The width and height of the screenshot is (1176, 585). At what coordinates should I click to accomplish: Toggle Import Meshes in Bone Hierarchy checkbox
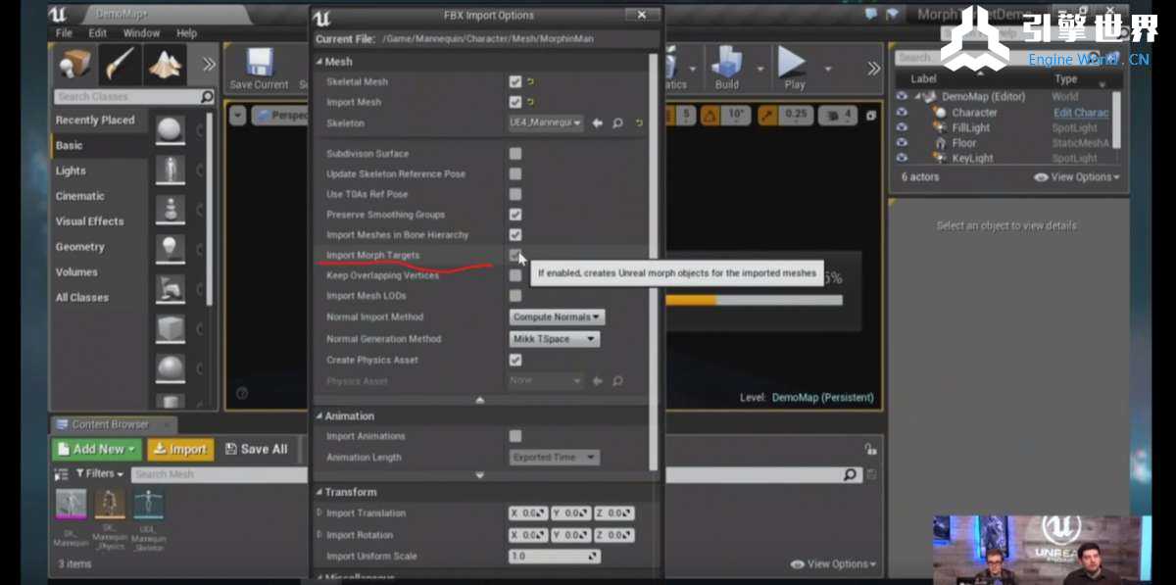pyautogui.click(x=515, y=235)
